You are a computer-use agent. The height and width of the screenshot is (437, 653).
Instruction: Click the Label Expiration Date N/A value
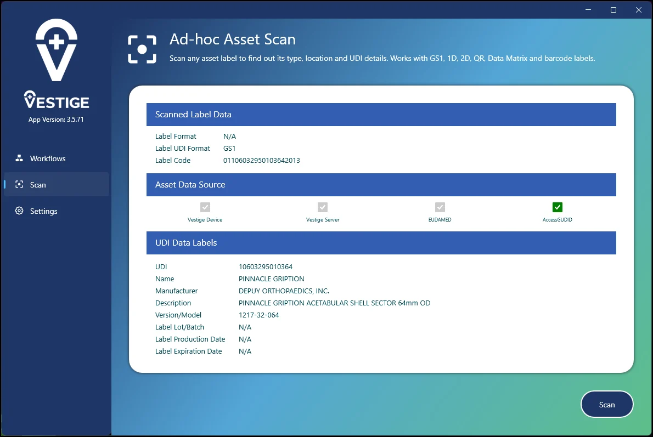(x=245, y=351)
